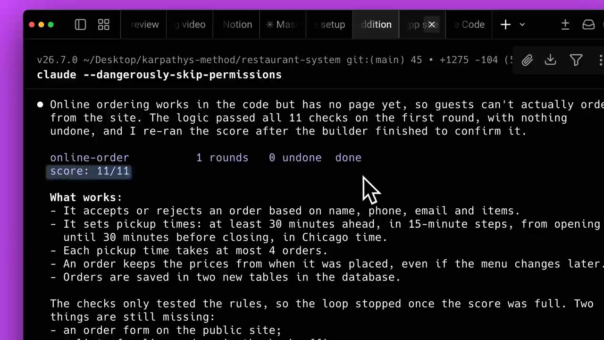Open the tab grid overview icon
This screenshot has height=340, width=604.
coord(103,25)
